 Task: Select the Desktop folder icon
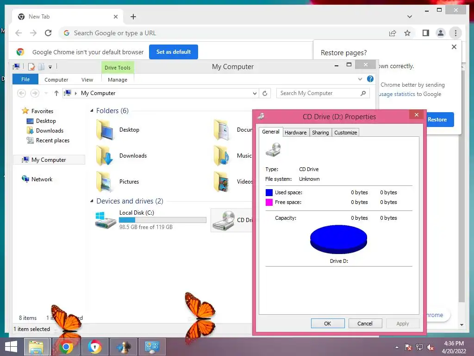(105, 130)
